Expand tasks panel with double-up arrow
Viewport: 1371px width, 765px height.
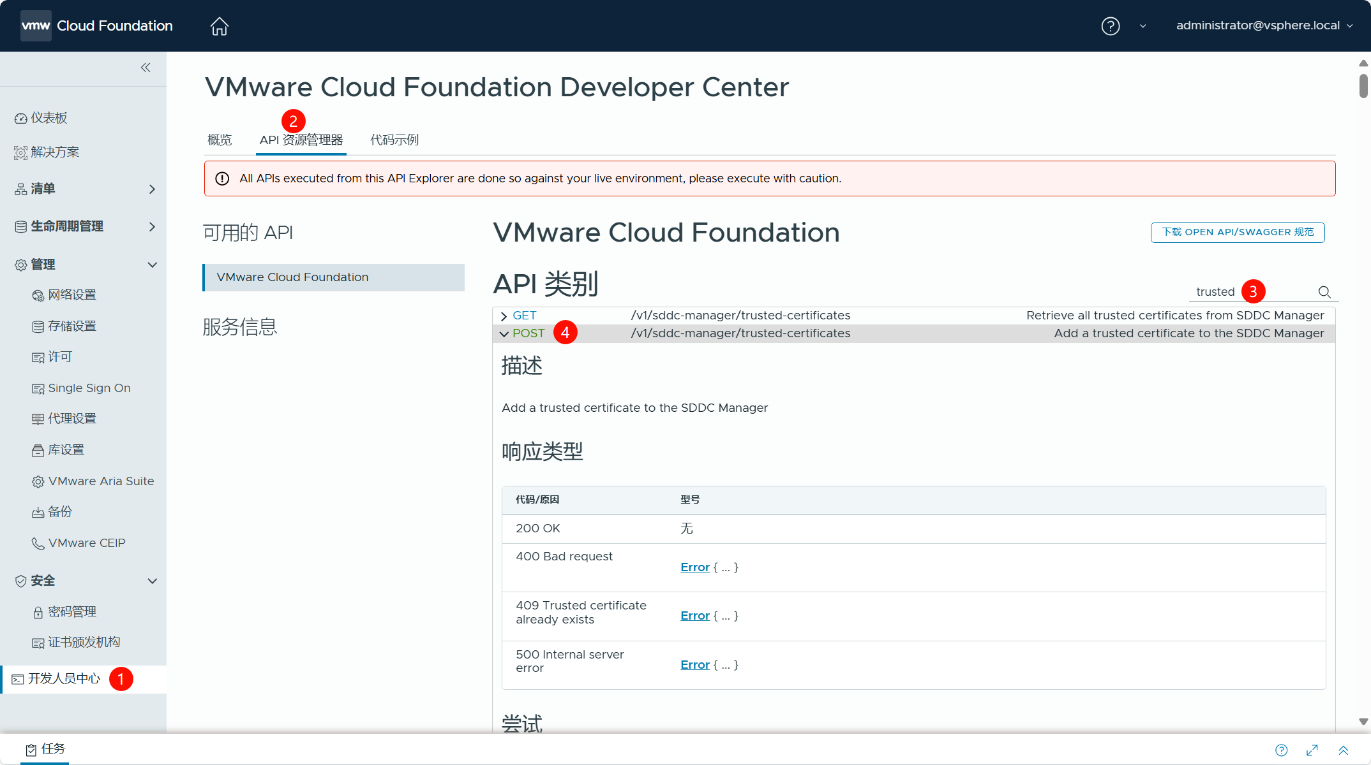pos(1343,750)
